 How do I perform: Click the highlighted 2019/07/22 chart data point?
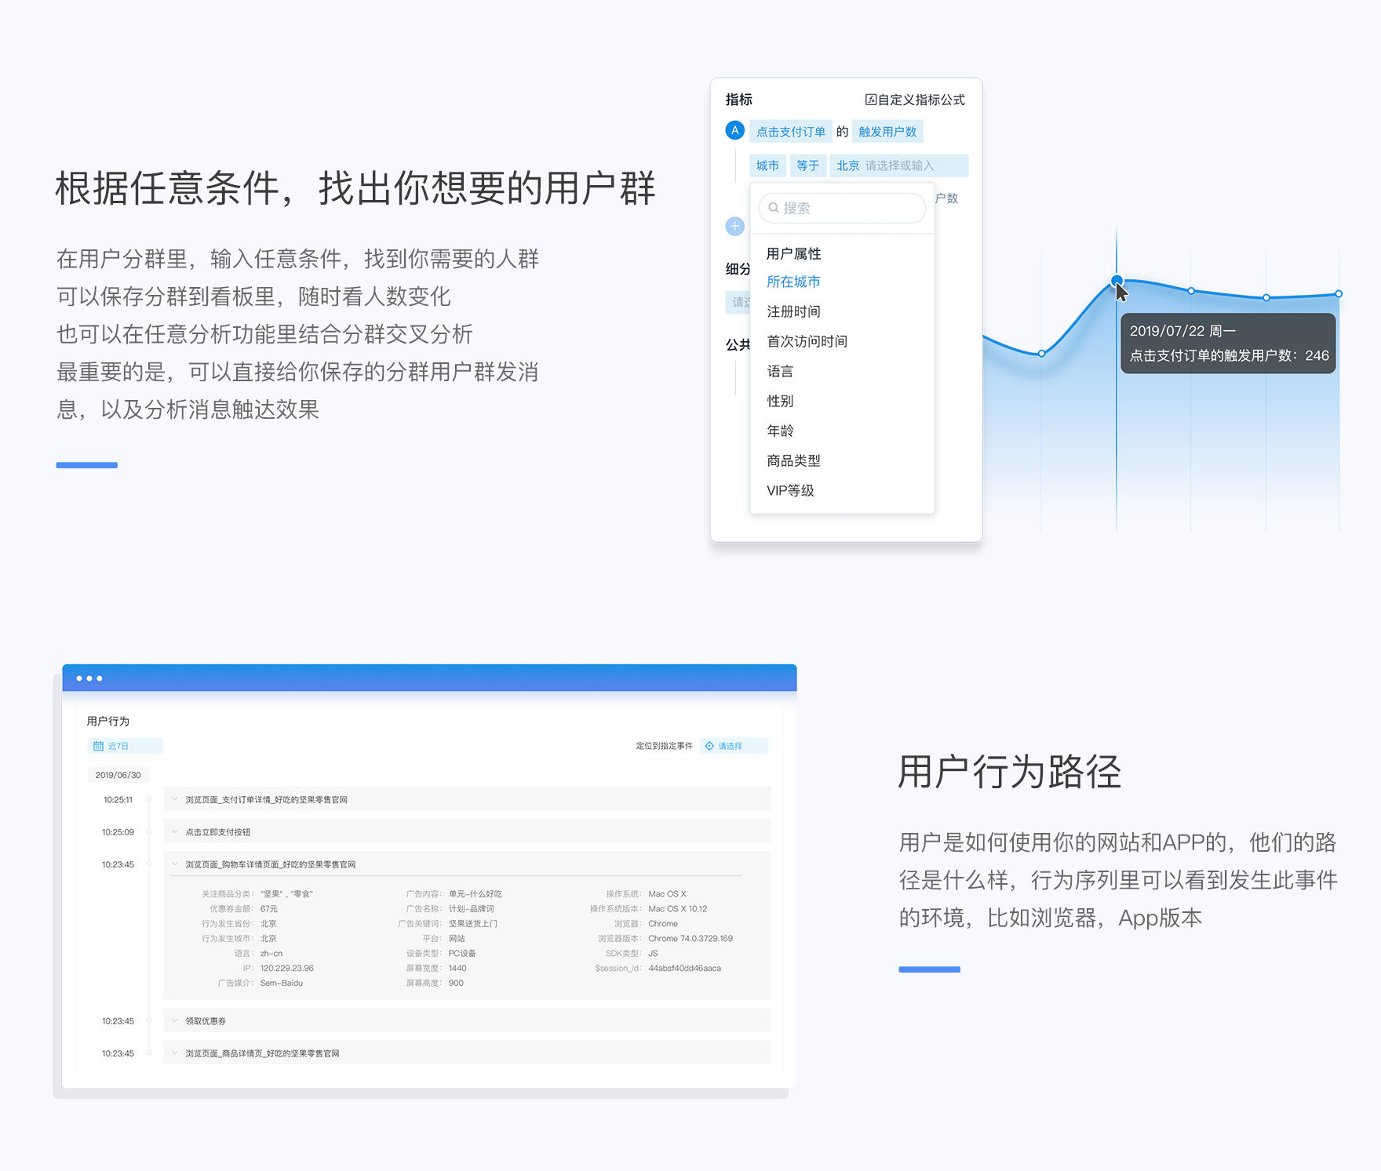[1117, 281]
